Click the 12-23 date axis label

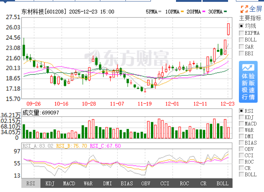227,103
